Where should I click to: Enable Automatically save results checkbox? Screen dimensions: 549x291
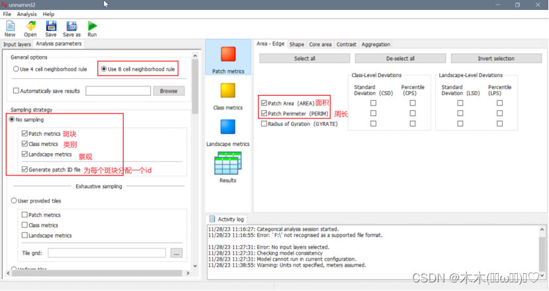point(16,91)
